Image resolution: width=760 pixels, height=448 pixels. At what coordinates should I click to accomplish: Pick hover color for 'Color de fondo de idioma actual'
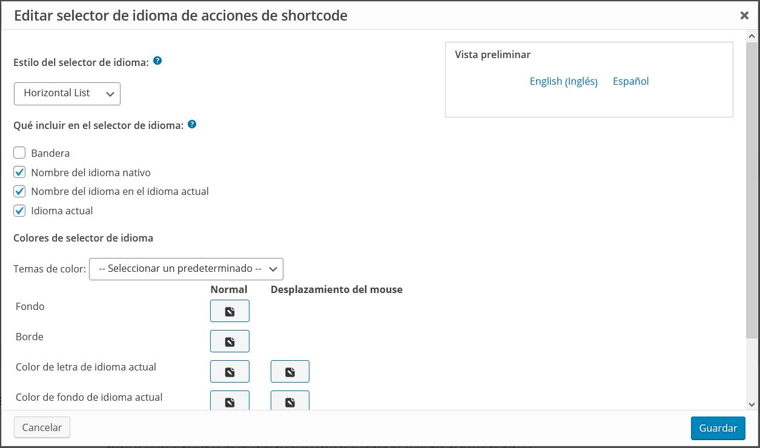click(x=290, y=401)
